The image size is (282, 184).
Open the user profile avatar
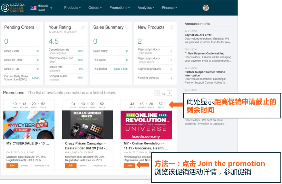[206, 8]
